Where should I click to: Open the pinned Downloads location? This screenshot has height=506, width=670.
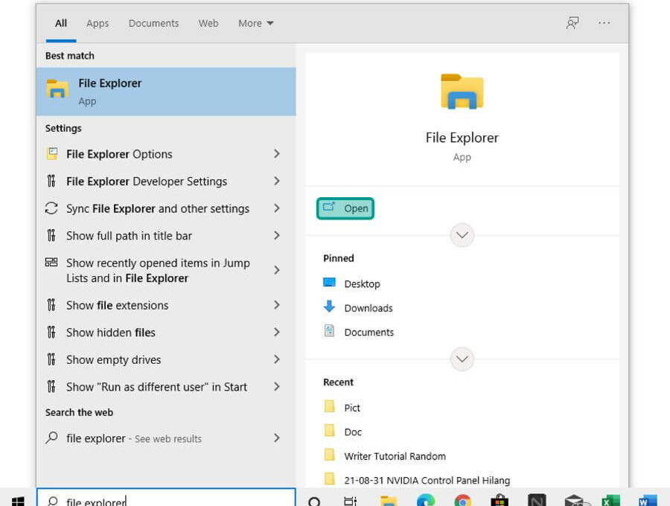(x=358, y=307)
